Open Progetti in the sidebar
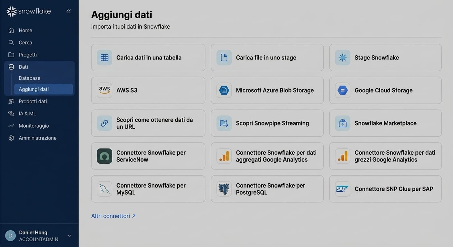453x247 pixels. (x=39, y=55)
